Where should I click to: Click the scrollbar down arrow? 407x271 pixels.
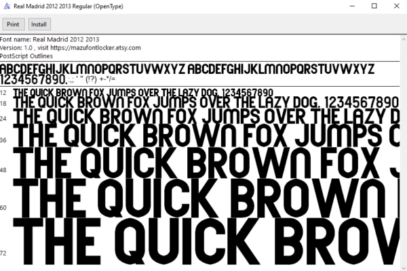point(404,268)
